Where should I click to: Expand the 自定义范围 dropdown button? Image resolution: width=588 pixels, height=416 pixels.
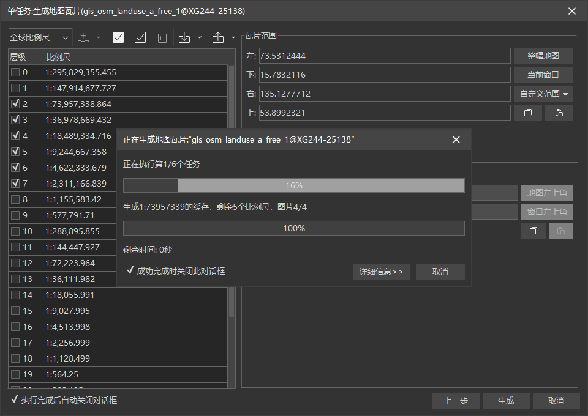543,94
